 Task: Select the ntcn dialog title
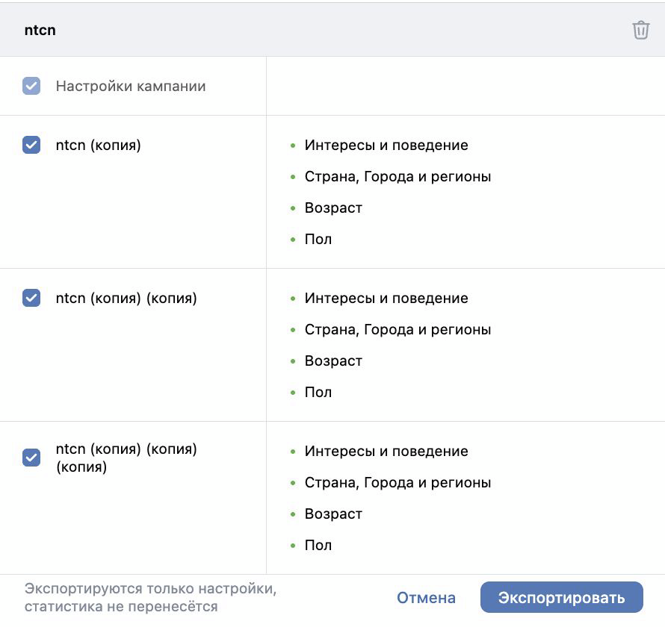[x=40, y=30]
